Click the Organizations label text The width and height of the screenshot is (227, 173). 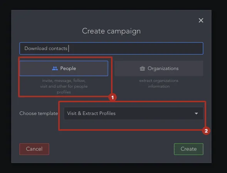(x=163, y=68)
